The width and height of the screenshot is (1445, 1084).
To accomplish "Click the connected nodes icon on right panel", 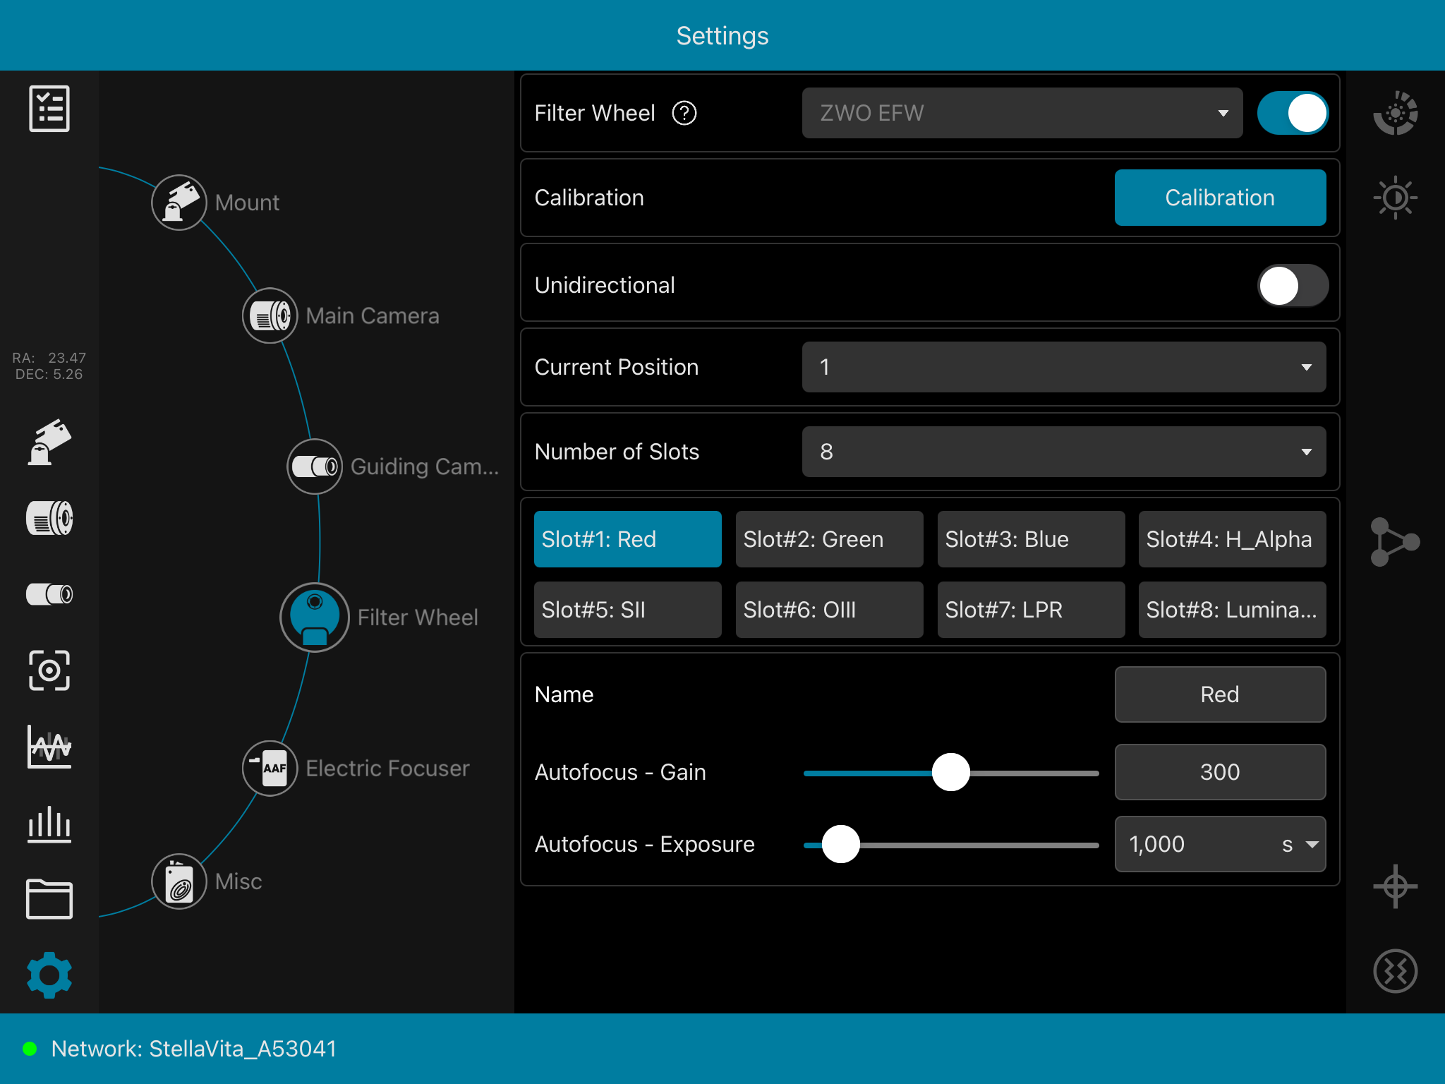I will pos(1394,542).
